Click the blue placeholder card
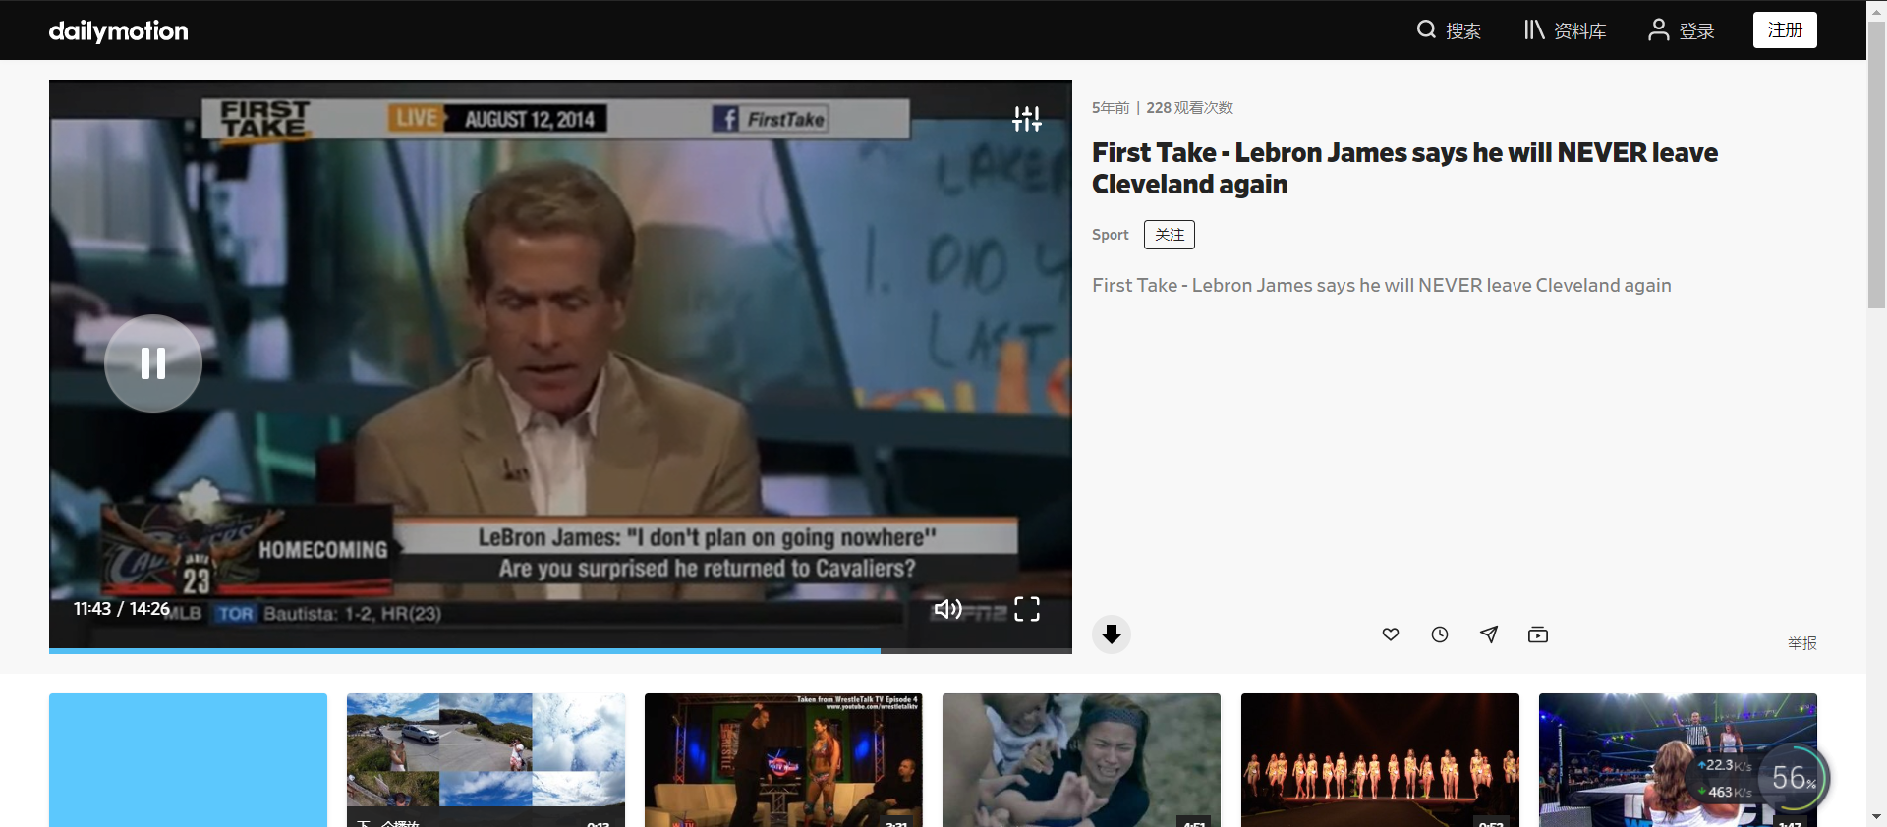The image size is (1887, 827). 188,760
